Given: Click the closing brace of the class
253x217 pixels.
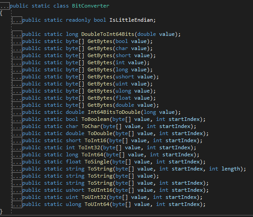Looking at the screenshot, I should (x=1, y=211).
